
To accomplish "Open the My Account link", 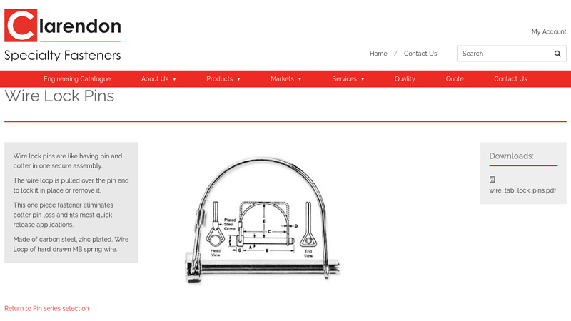I will click(548, 31).
